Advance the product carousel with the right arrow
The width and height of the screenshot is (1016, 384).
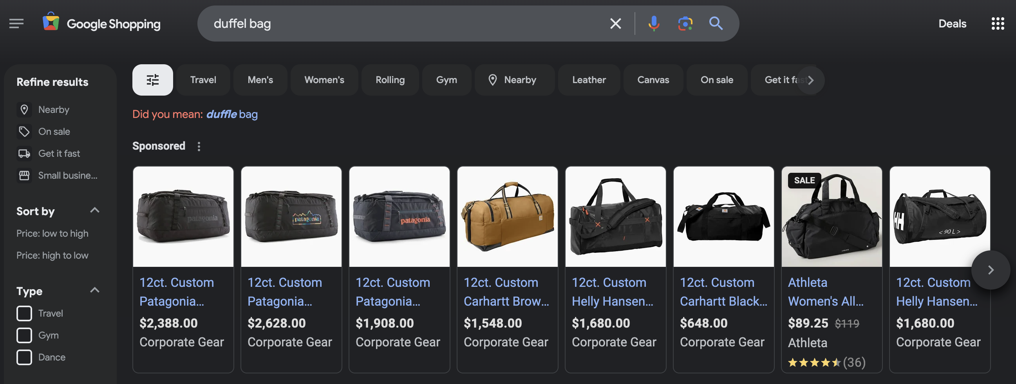pyautogui.click(x=991, y=270)
